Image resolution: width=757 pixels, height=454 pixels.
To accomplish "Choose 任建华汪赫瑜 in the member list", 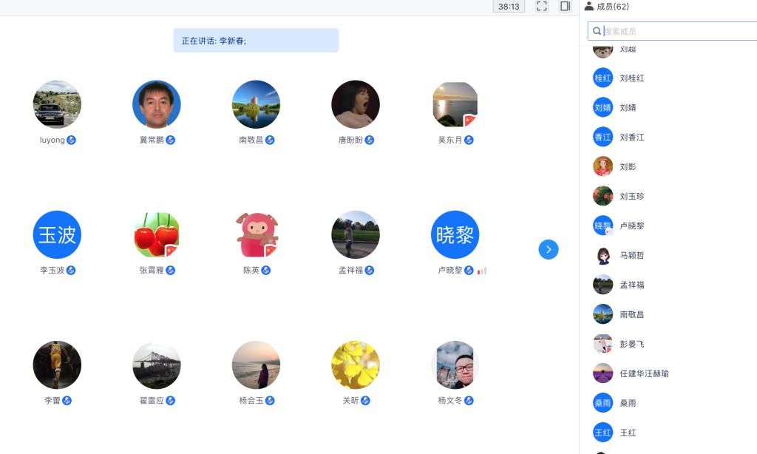I will (x=644, y=373).
